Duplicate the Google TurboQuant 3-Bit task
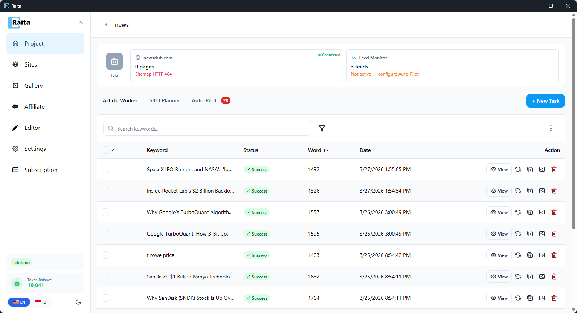 [x=530, y=234]
